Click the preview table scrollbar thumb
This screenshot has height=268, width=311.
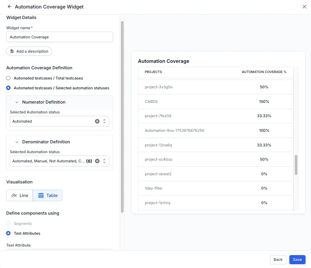click(296, 165)
